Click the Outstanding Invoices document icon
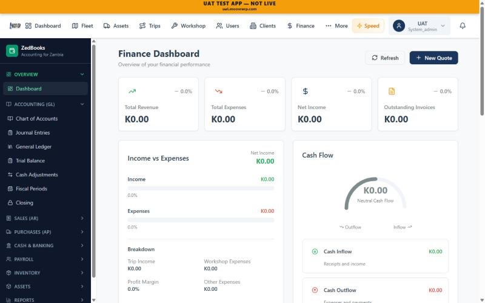The image size is (485, 303). coord(392,92)
